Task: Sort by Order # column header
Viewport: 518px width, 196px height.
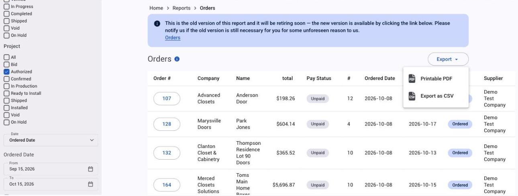Action: (162, 78)
